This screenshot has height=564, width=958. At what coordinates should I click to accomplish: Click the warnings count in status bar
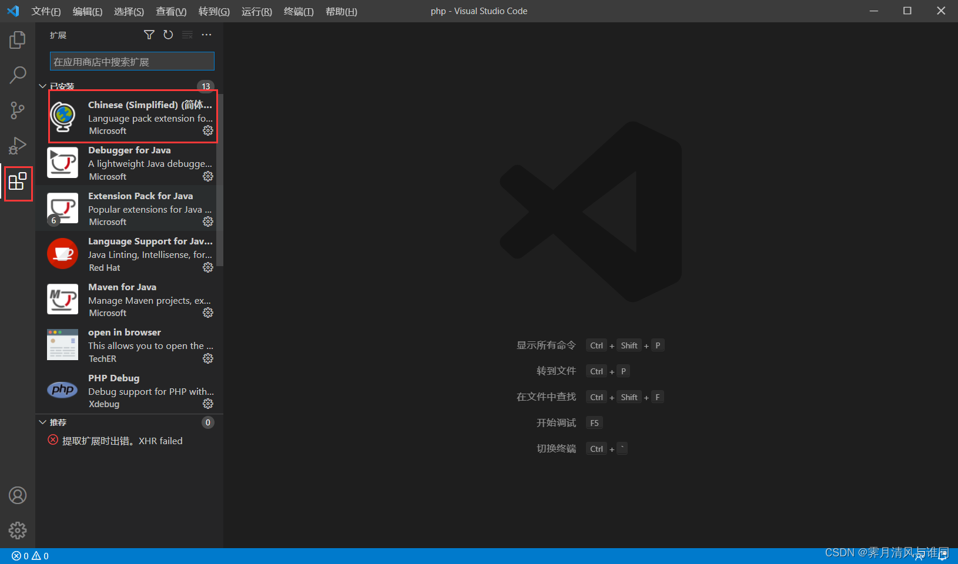(x=40, y=556)
